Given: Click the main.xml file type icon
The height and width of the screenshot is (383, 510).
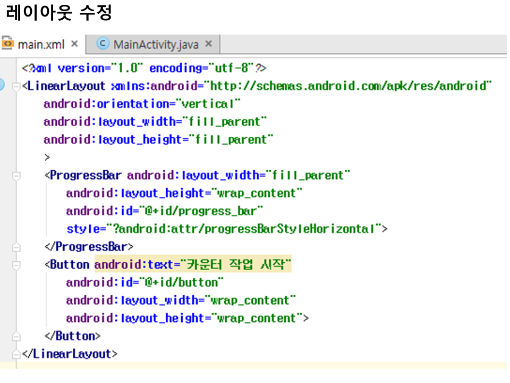Looking at the screenshot, I should click(7, 44).
